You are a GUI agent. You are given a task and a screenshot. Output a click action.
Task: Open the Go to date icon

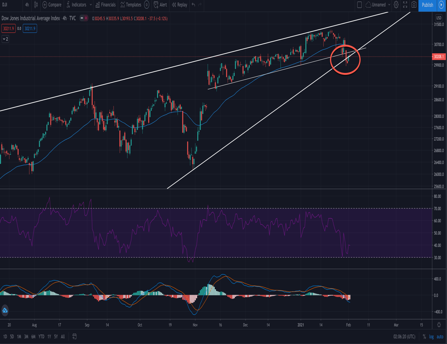(x=75, y=337)
